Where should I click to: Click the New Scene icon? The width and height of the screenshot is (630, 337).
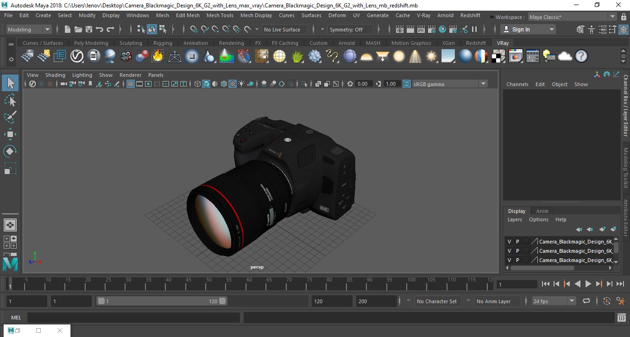tap(68, 29)
